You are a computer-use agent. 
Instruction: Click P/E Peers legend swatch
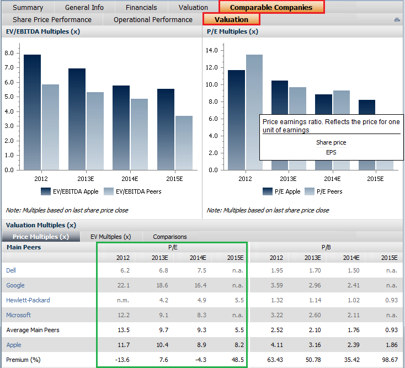(x=310, y=191)
